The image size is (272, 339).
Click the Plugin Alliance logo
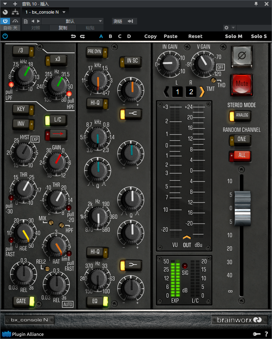(x=23, y=334)
